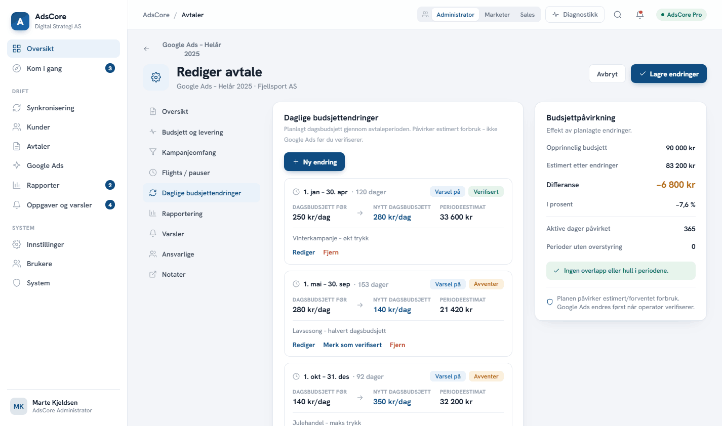Click the Kom i gang compass icon
This screenshot has width=722, height=426.
(17, 68)
